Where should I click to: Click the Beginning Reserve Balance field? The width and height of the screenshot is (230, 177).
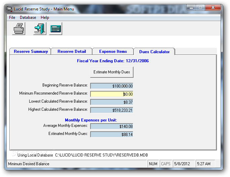112,86
